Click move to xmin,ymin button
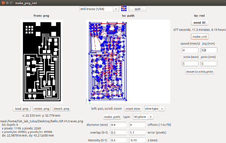Viewport: 226px width, 143px height. (200, 71)
